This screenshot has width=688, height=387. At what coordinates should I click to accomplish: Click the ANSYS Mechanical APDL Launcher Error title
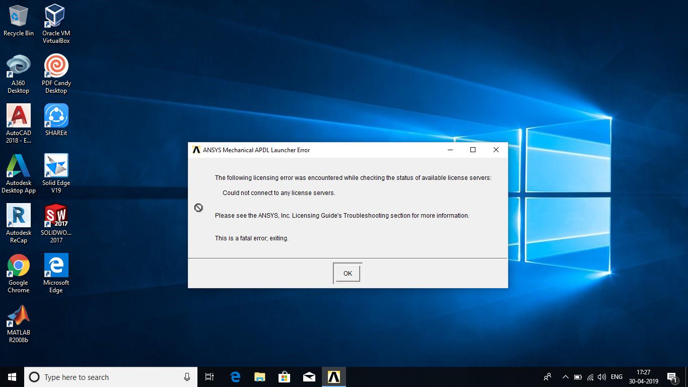[x=256, y=150]
